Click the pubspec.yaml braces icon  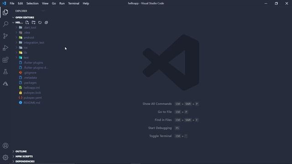[21, 97]
